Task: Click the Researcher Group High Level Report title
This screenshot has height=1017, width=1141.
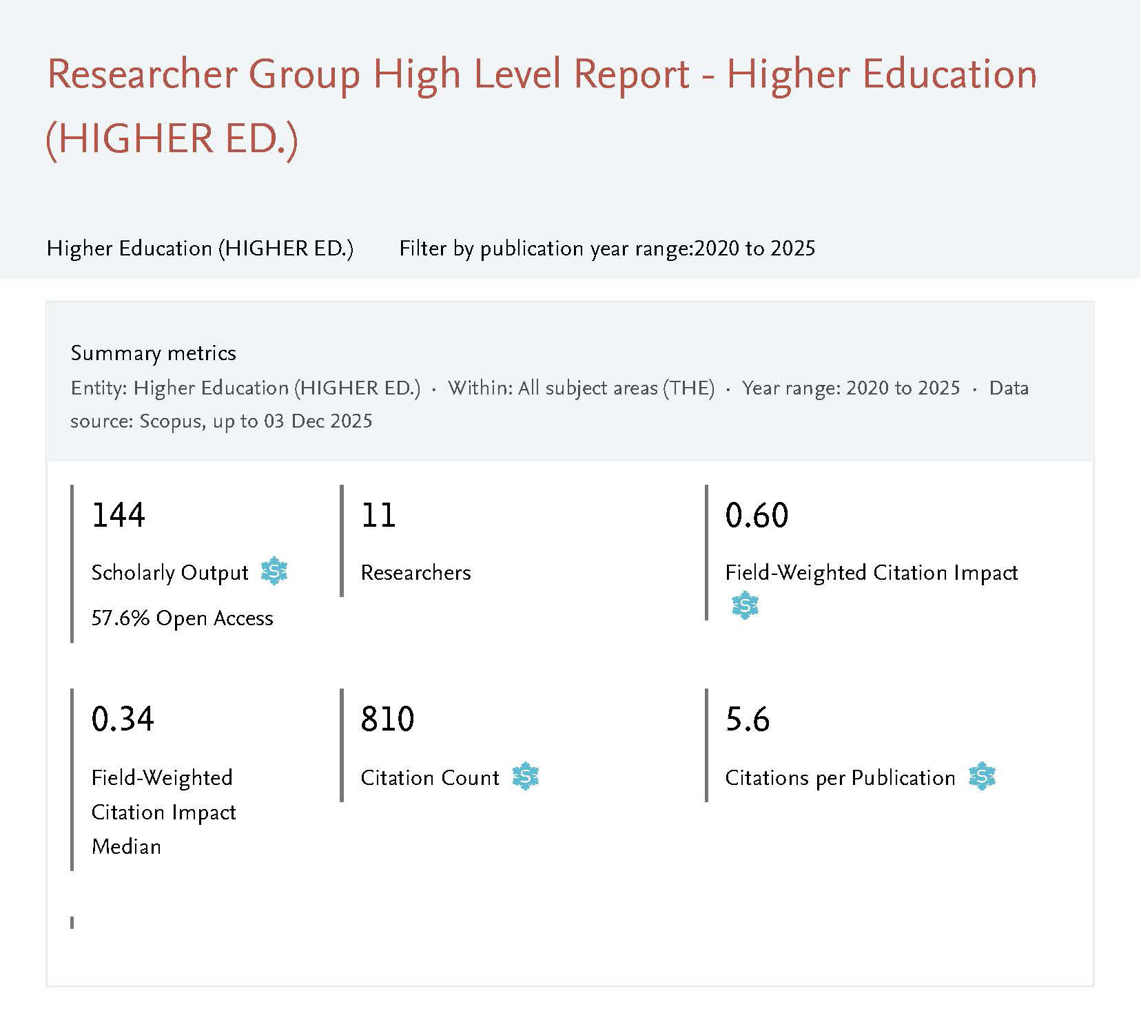Action: tap(541, 105)
